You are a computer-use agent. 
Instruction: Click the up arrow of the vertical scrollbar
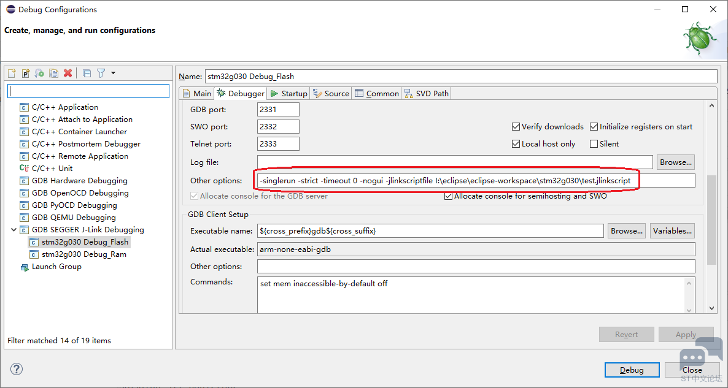712,107
